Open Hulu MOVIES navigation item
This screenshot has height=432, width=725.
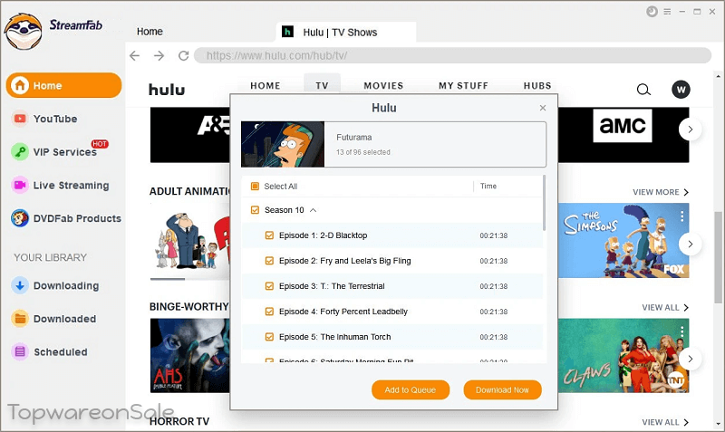tap(383, 85)
